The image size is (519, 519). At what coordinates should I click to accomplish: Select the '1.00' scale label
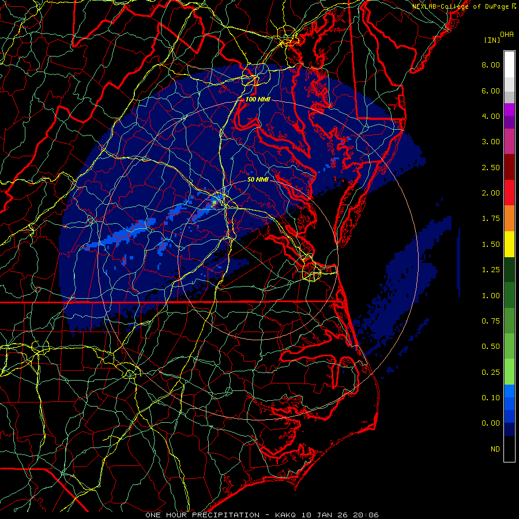click(x=491, y=296)
